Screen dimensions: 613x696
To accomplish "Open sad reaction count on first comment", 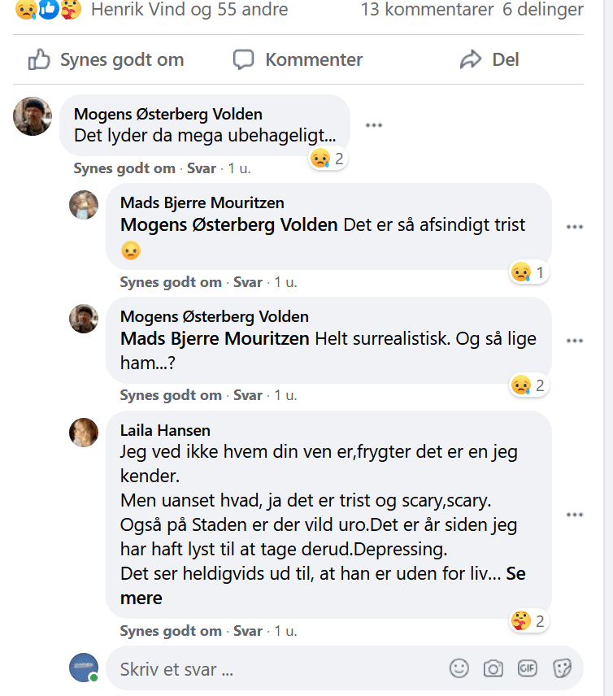I will (328, 159).
